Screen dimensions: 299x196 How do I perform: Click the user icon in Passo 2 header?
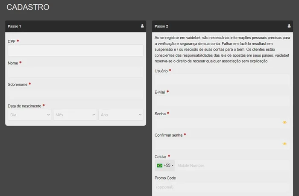click(289, 26)
